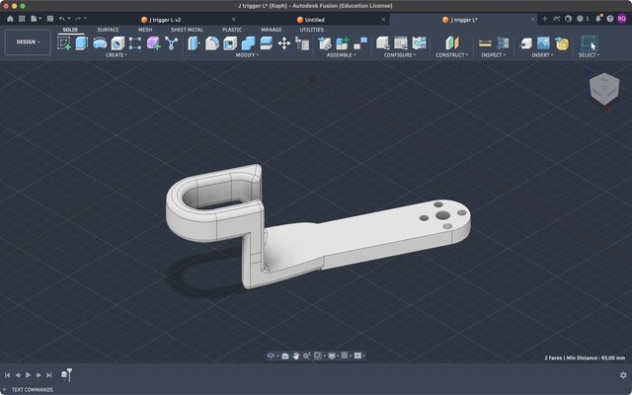632x395 pixels.
Task: Select the Press Pull tool icon
Action: (x=194, y=43)
